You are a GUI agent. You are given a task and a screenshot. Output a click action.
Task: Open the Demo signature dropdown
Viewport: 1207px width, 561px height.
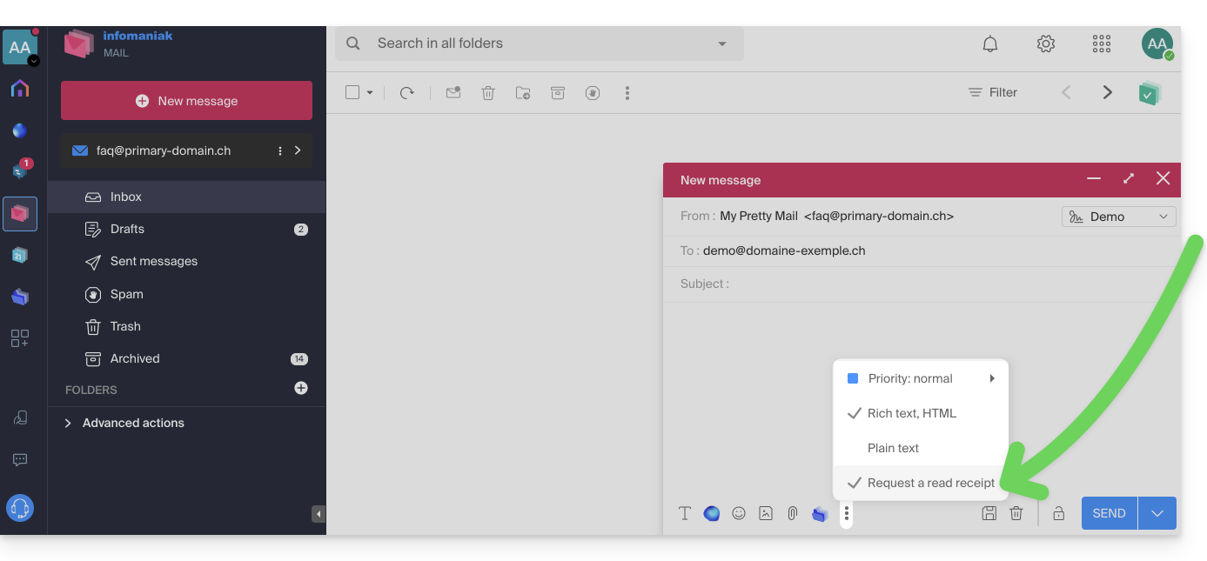tap(1118, 217)
